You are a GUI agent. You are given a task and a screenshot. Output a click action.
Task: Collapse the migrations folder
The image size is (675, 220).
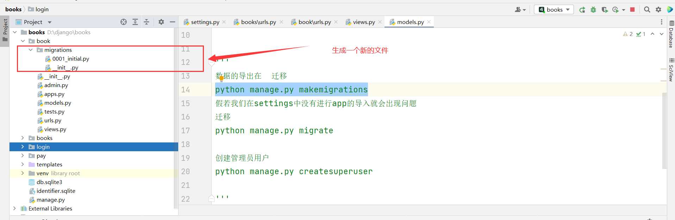point(31,50)
